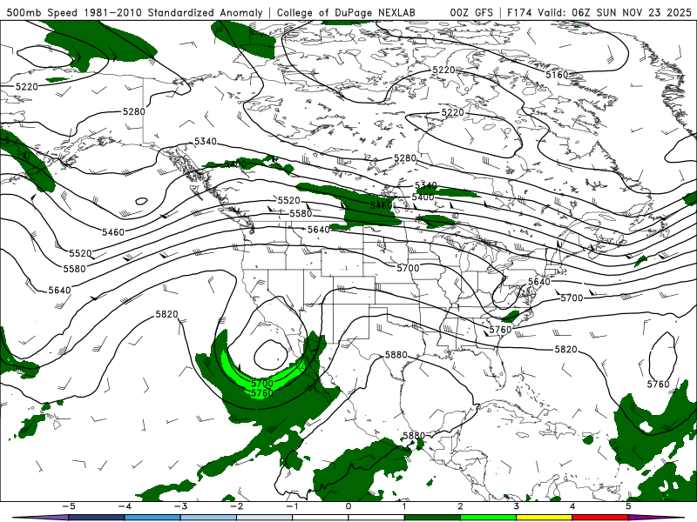Click the navy -5 to -4 colorbar segment
697x522 pixels.
point(97,518)
